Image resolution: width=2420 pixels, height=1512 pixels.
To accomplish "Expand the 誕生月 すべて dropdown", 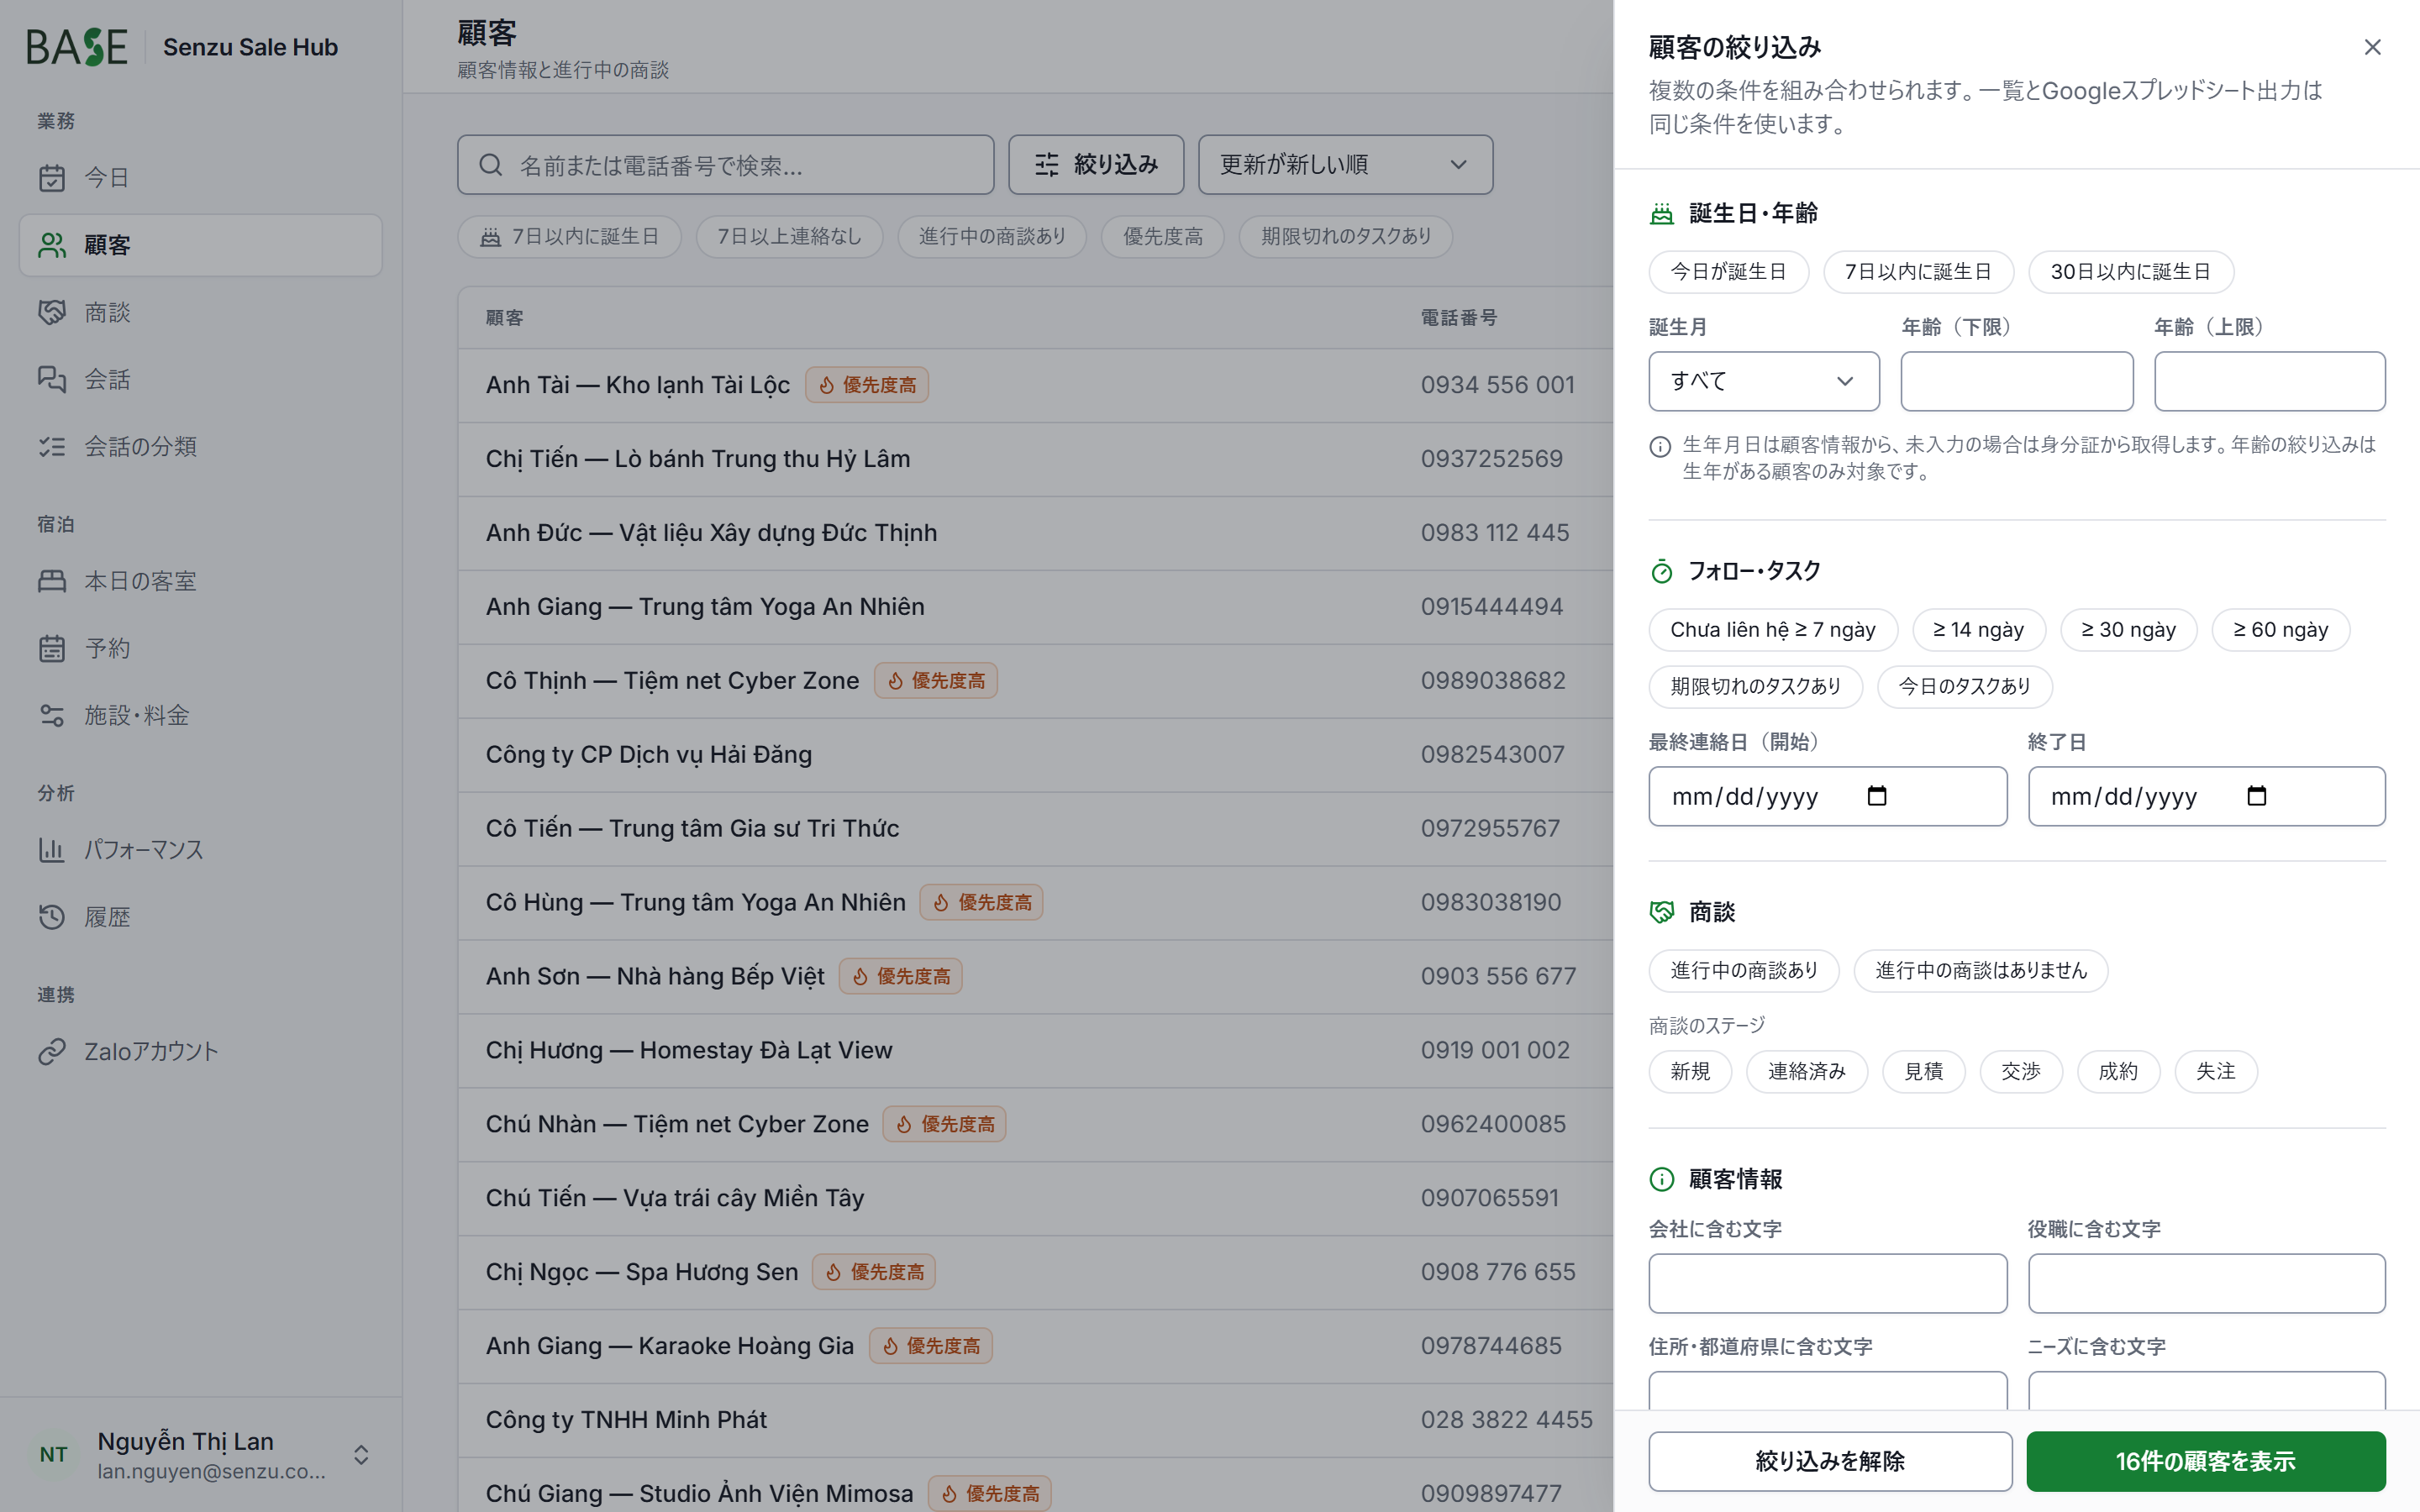I will (x=1763, y=381).
